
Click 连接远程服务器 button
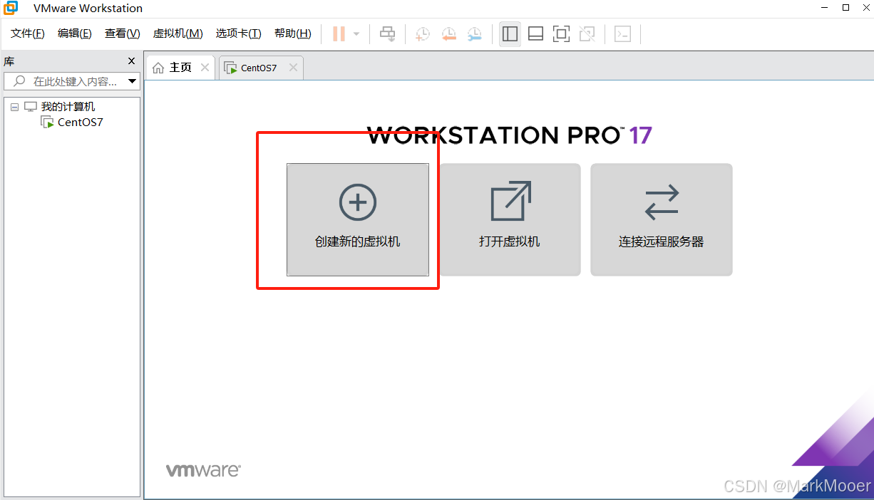[662, 219]
